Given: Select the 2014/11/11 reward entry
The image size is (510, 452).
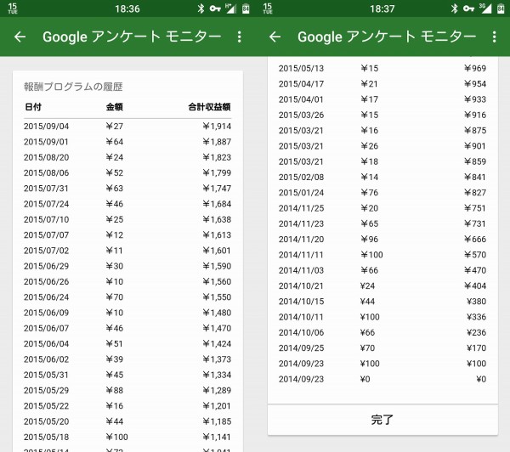Looking at the screenshot, I should pyautogui.click(x=382, y=254).
